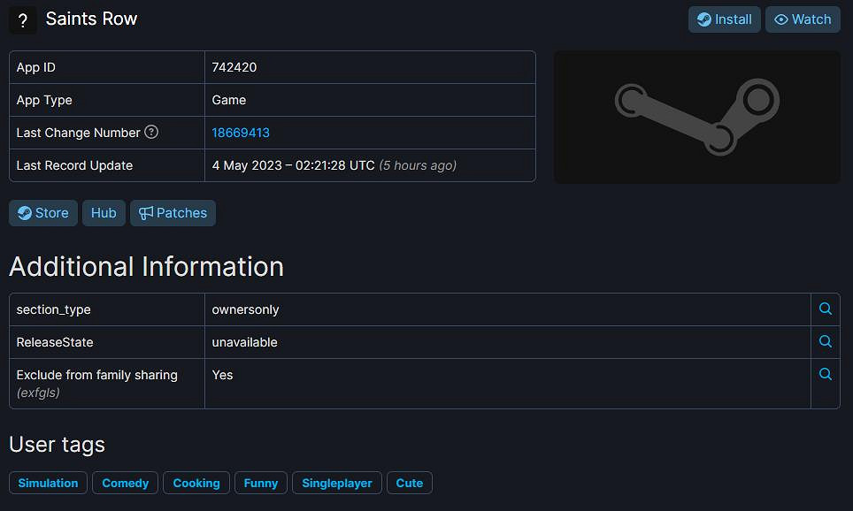Click the Last Record Update timestamp
This screenshot has width=853, height=511.
293,165
